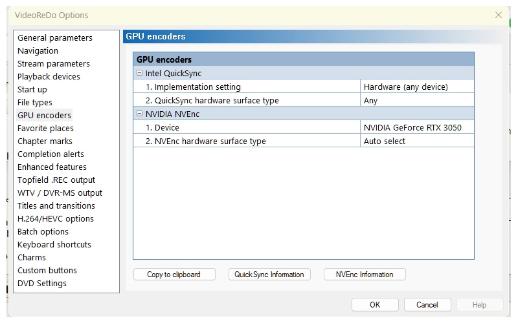The height and width of the screenshot is (323, 518).
Task: Open Batch options section
Action: tap(43, 232)
